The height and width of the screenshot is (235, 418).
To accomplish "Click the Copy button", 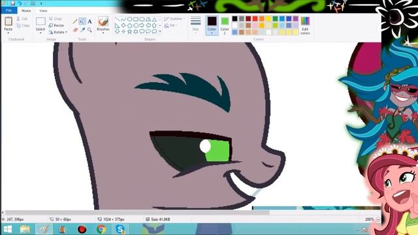I will pyautogui.click(x=23, y=25).
